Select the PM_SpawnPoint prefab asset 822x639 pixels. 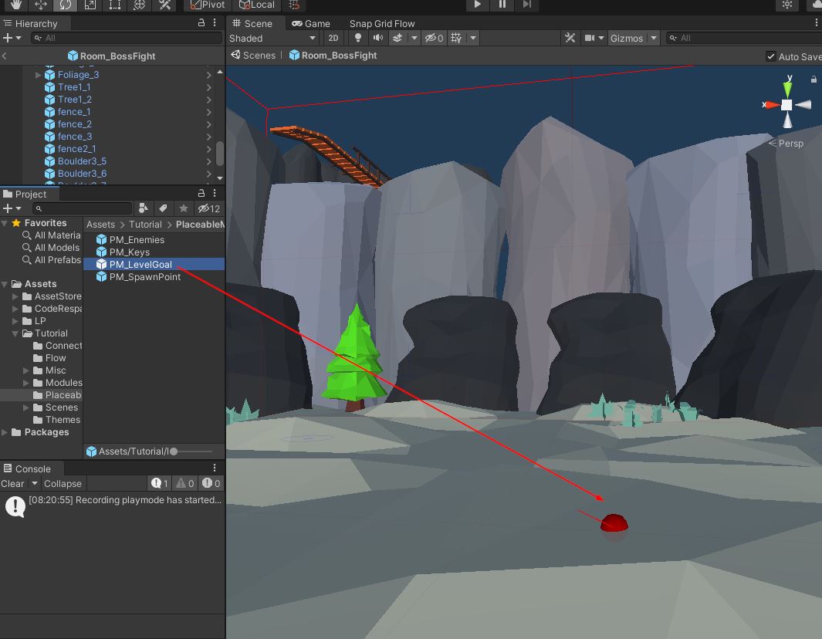coord(144,277)
